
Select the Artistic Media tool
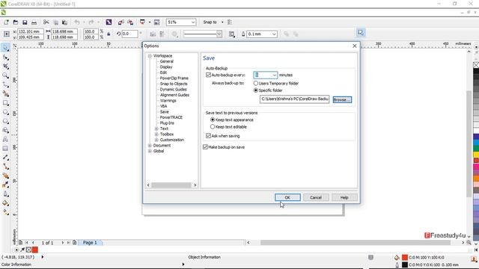[5, 93]
